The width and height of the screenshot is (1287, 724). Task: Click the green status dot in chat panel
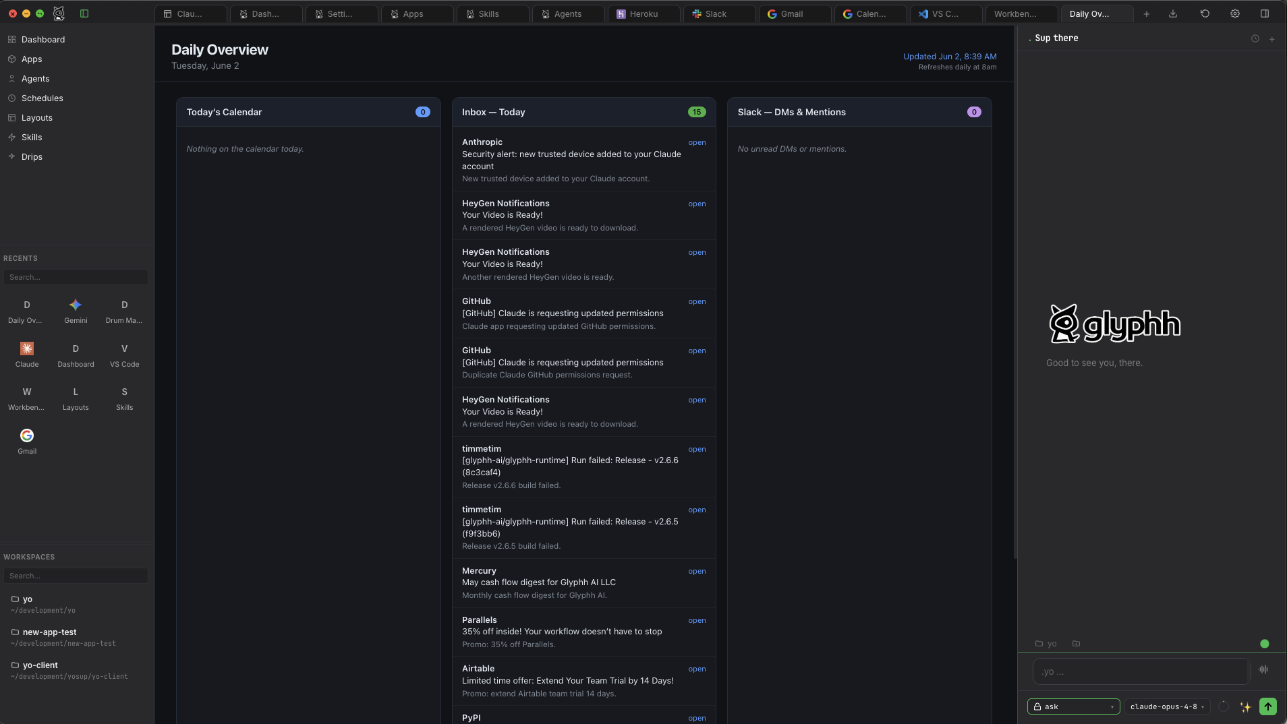pos(1265,644)
